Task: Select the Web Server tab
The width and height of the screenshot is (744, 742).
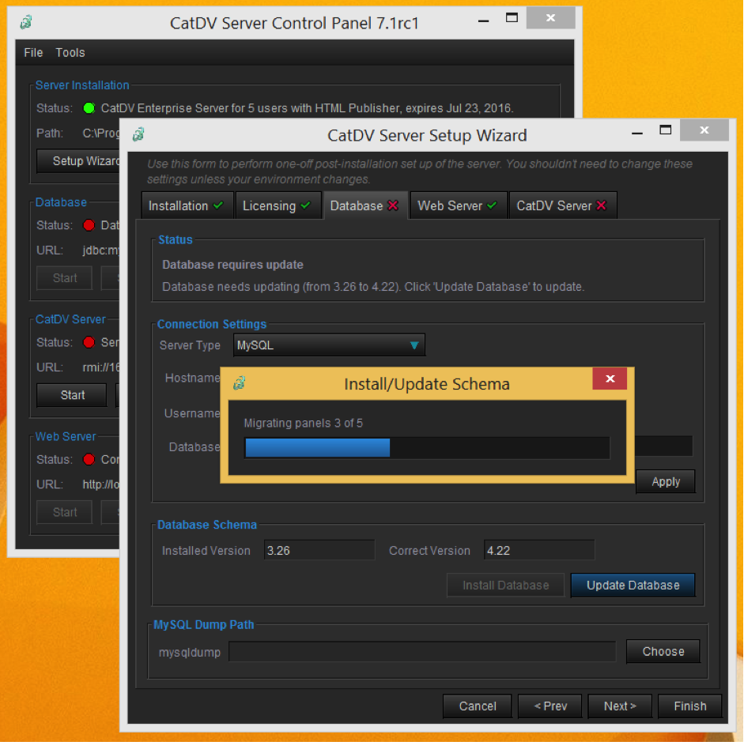Action: [457, 205]
